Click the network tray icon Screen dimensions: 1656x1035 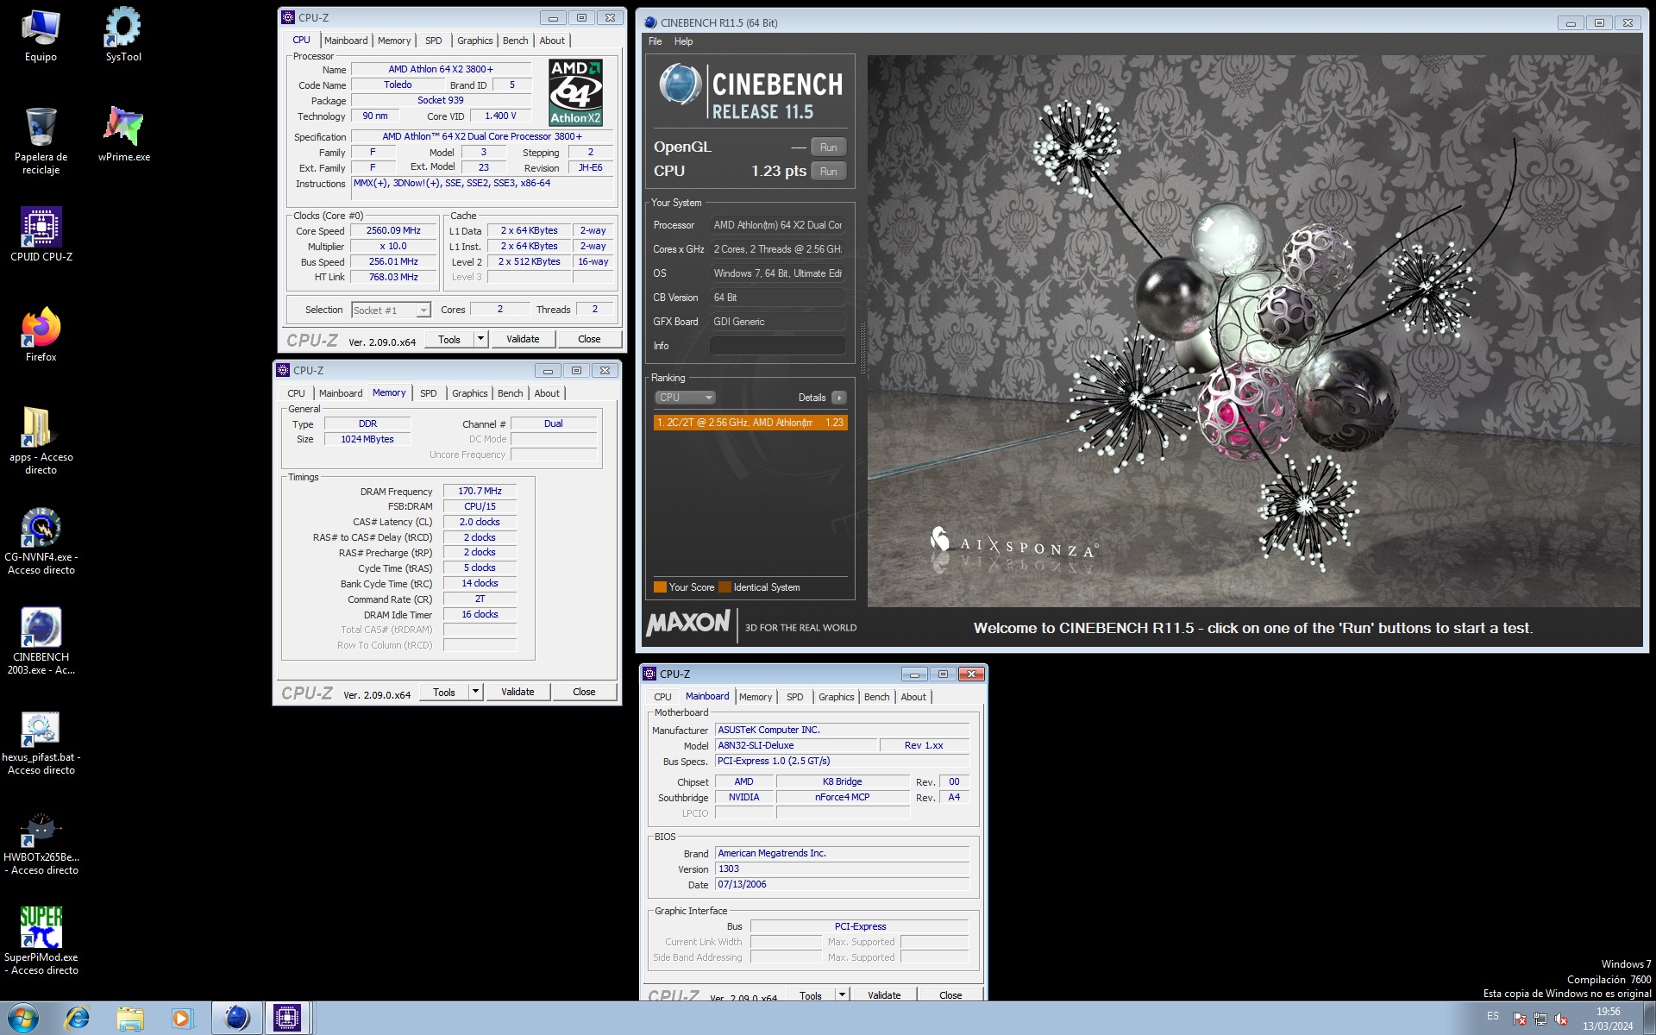point(1540,1019)
